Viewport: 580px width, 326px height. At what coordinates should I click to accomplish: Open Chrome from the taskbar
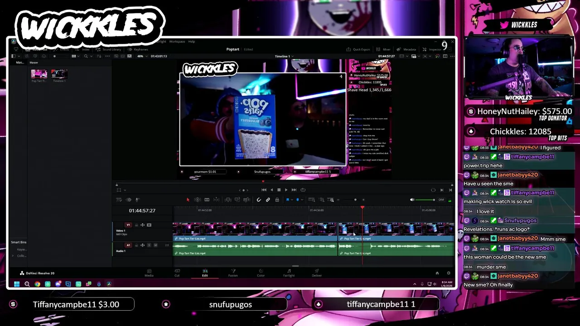(x=37, y=284)
